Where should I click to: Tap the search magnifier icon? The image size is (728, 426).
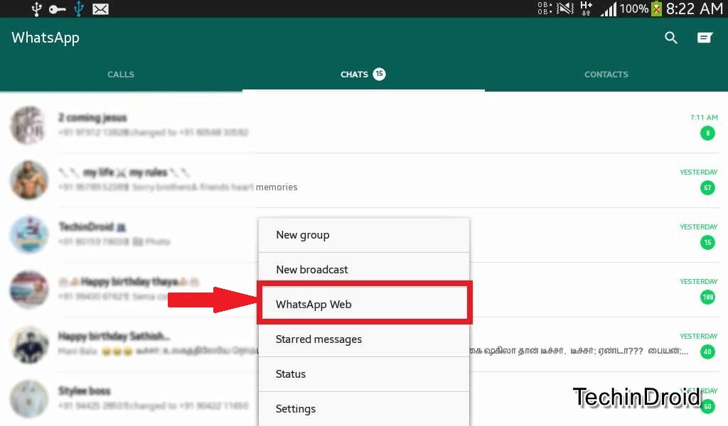point(671,38)
